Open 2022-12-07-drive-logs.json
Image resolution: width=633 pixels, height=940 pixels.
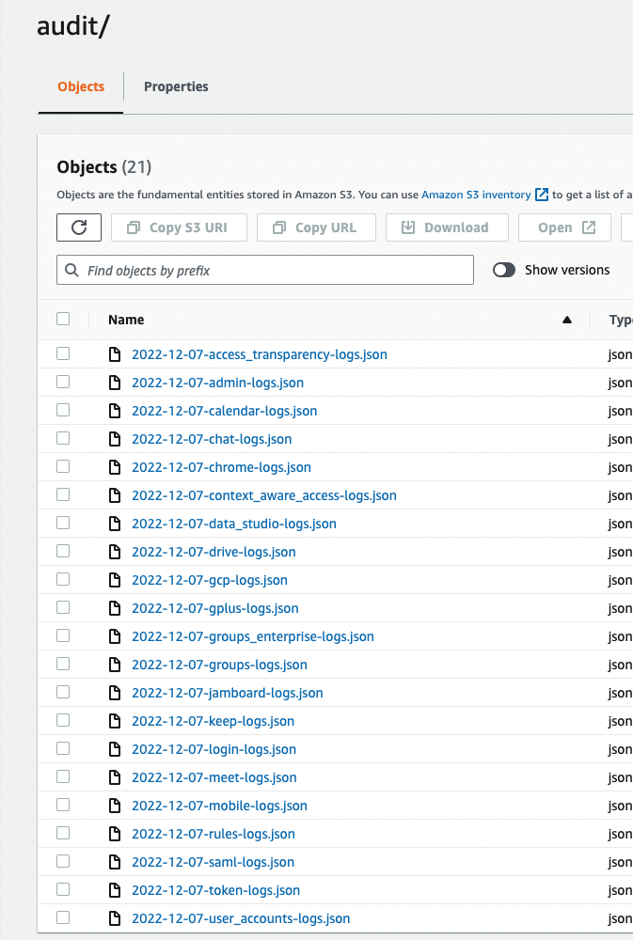(214, 552)
